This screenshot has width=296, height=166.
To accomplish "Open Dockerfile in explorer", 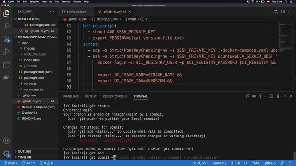I will [x=29, y=113].
